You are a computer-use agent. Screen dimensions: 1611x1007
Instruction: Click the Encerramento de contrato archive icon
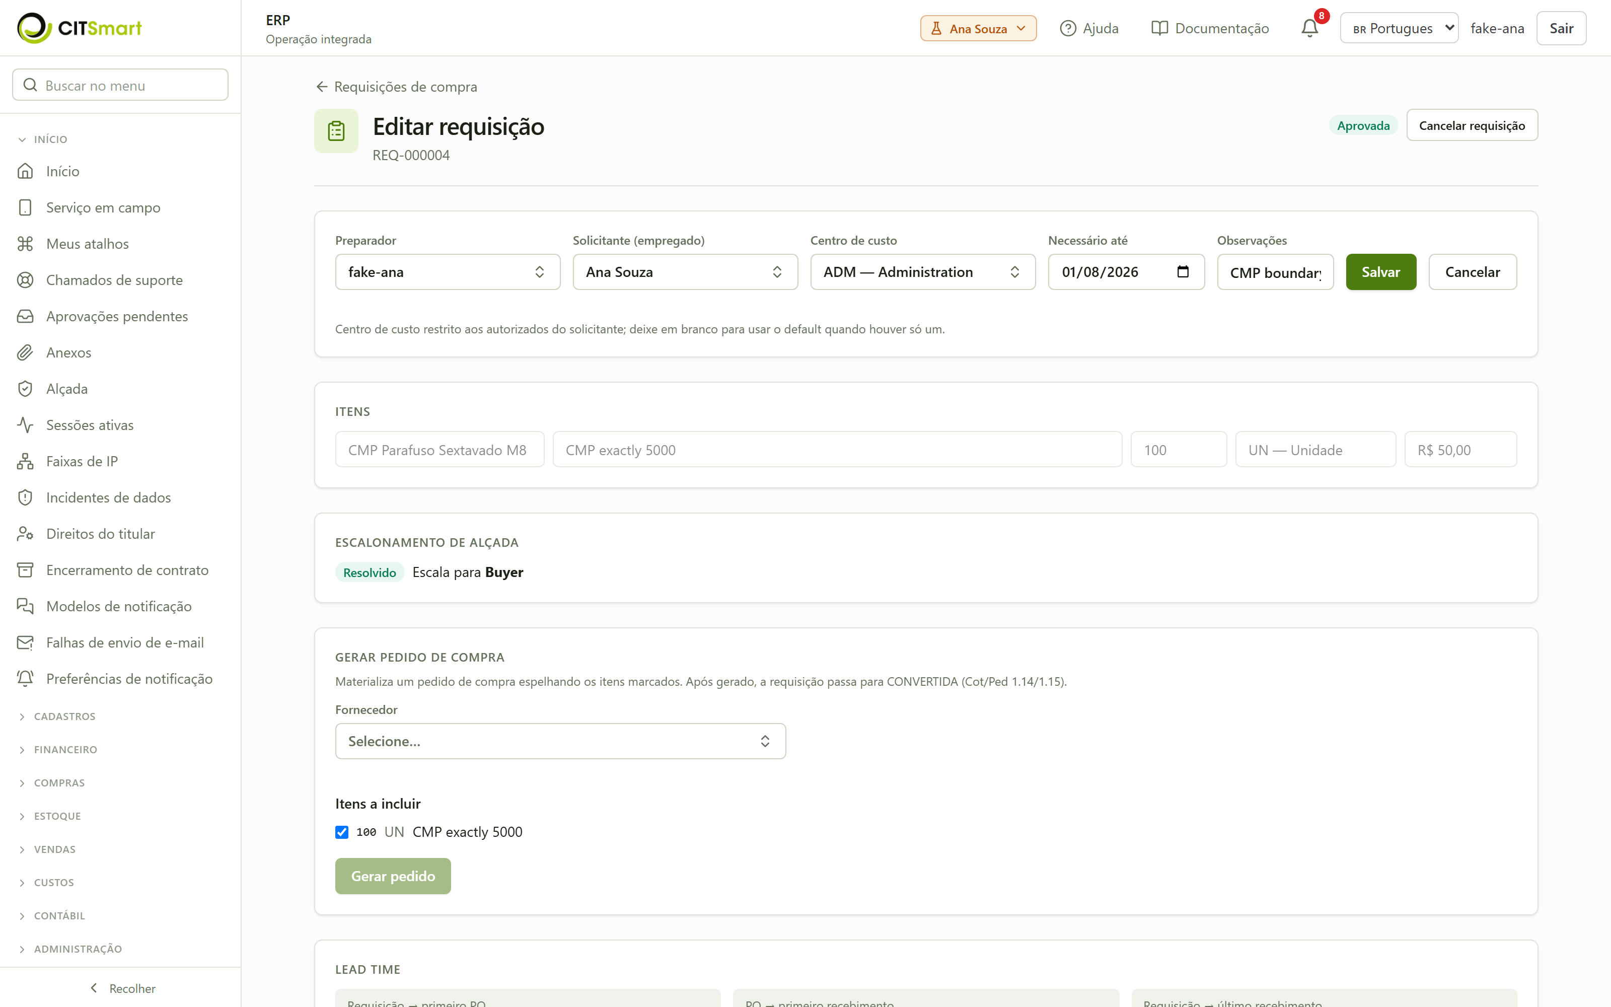click(x=25, y=570)
